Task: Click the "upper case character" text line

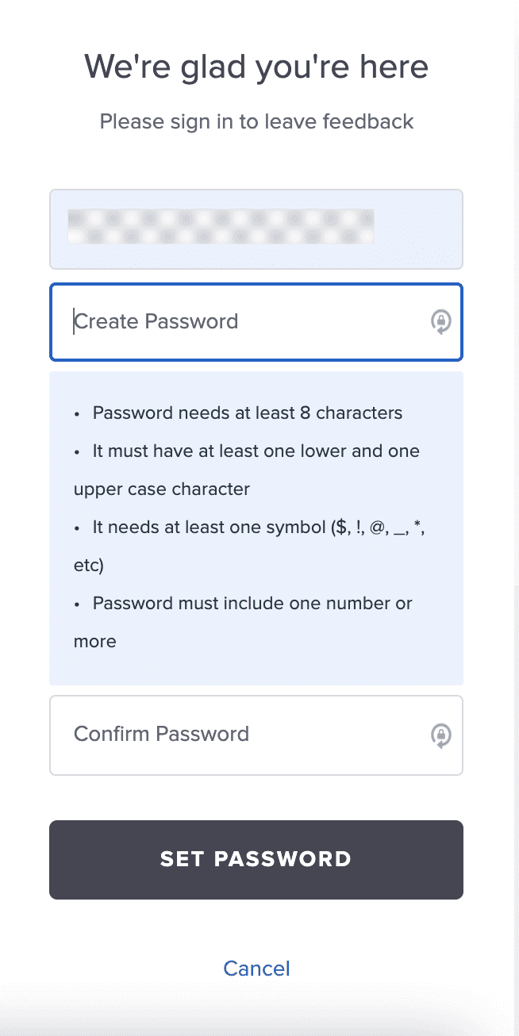Action: 162,489
